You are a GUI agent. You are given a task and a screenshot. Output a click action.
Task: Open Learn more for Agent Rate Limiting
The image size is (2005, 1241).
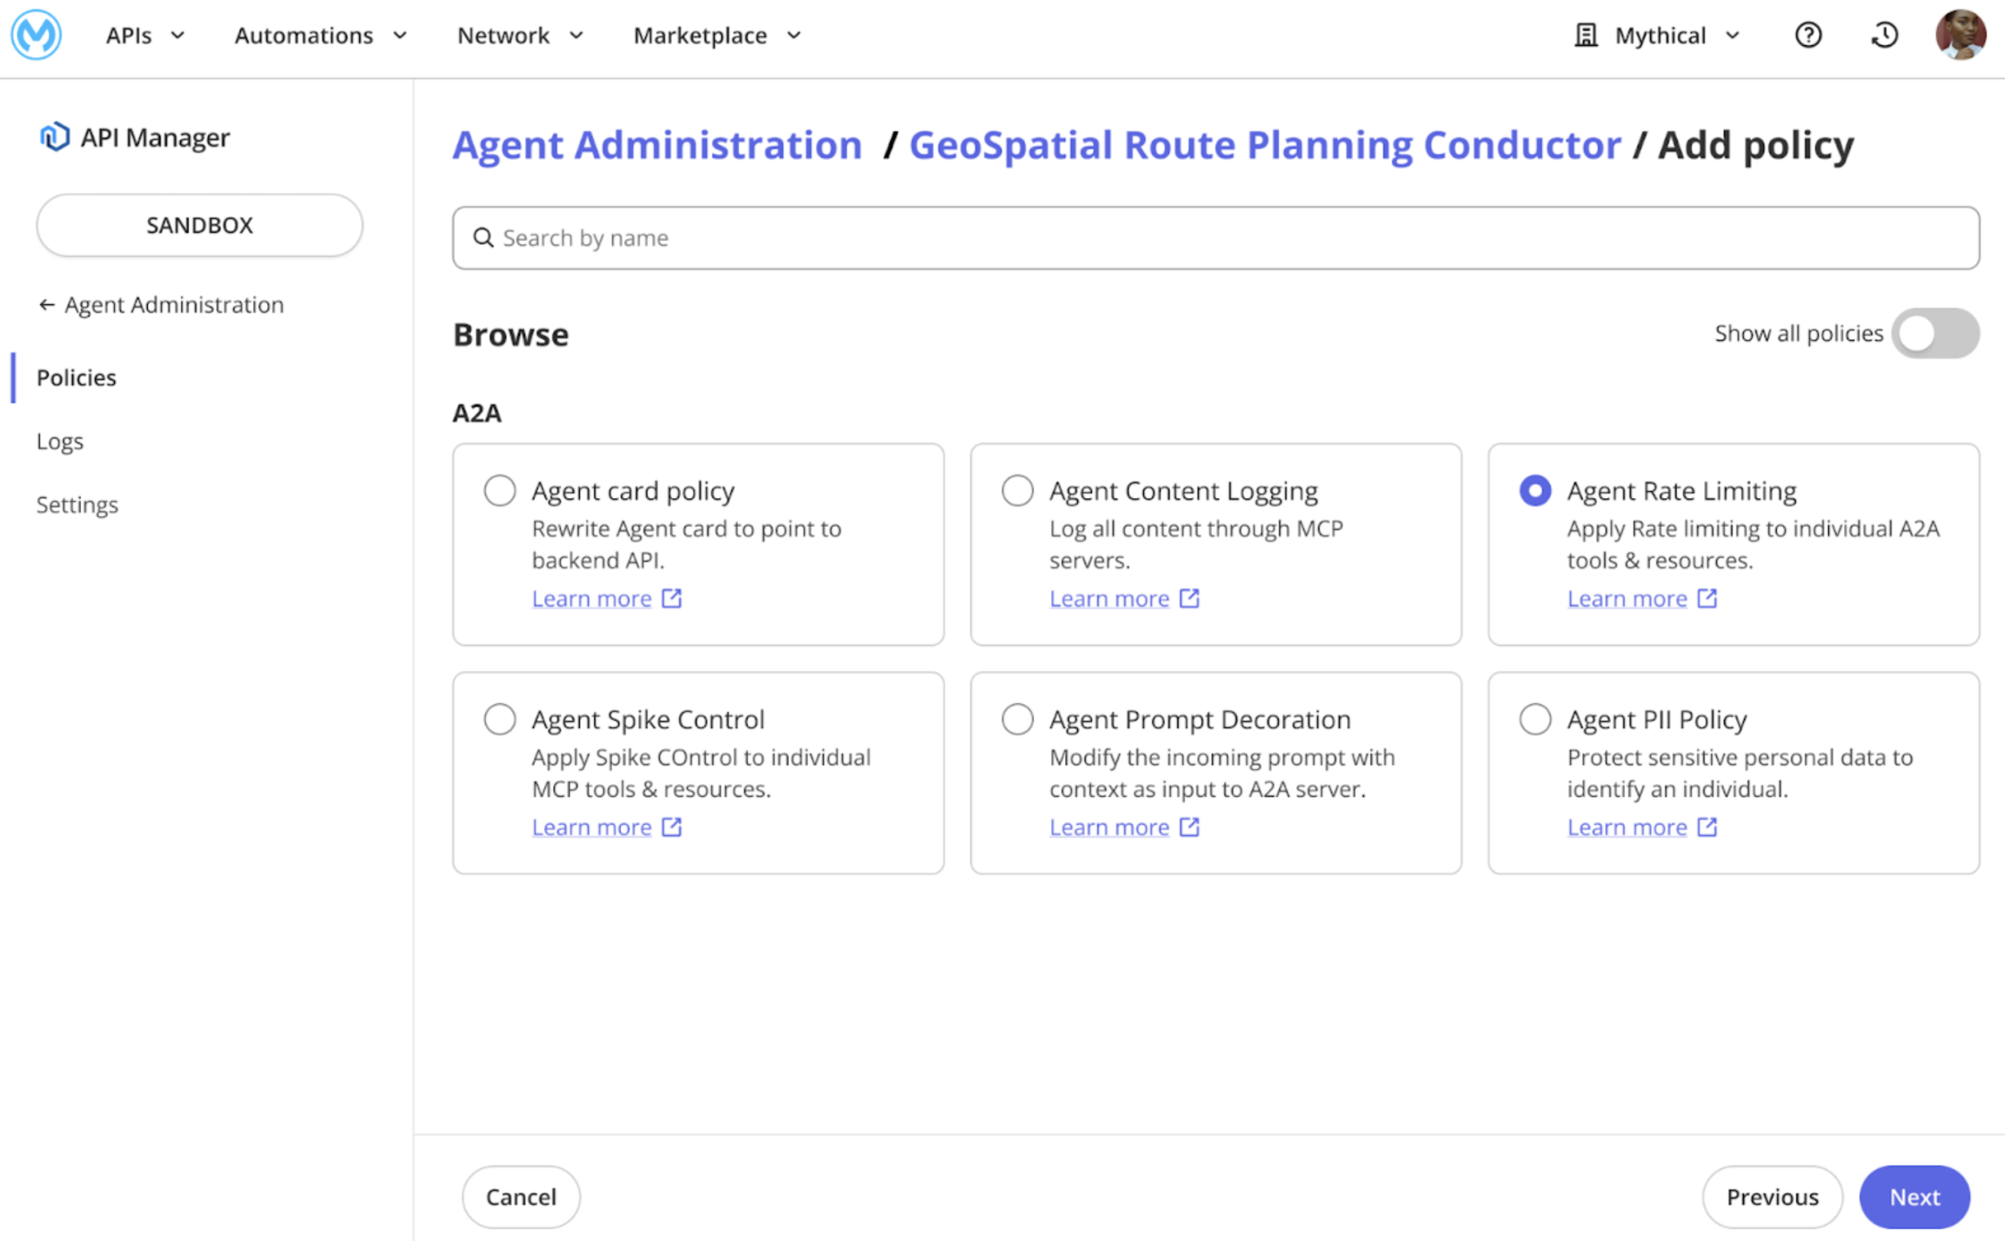click(x=1628, y=598)
